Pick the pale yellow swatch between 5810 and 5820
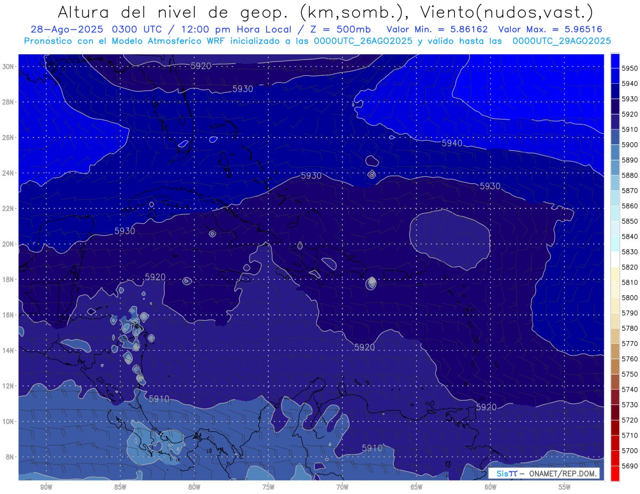The image size is (640, 494). (x=615, y=274)
